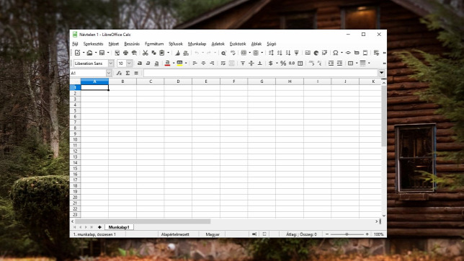Click the Clone Formatting paintbrush icon
Viewport: 464px width, 261px height.
point(177,53)
